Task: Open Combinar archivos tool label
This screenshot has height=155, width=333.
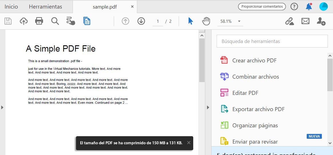Action: pos(256,77)
